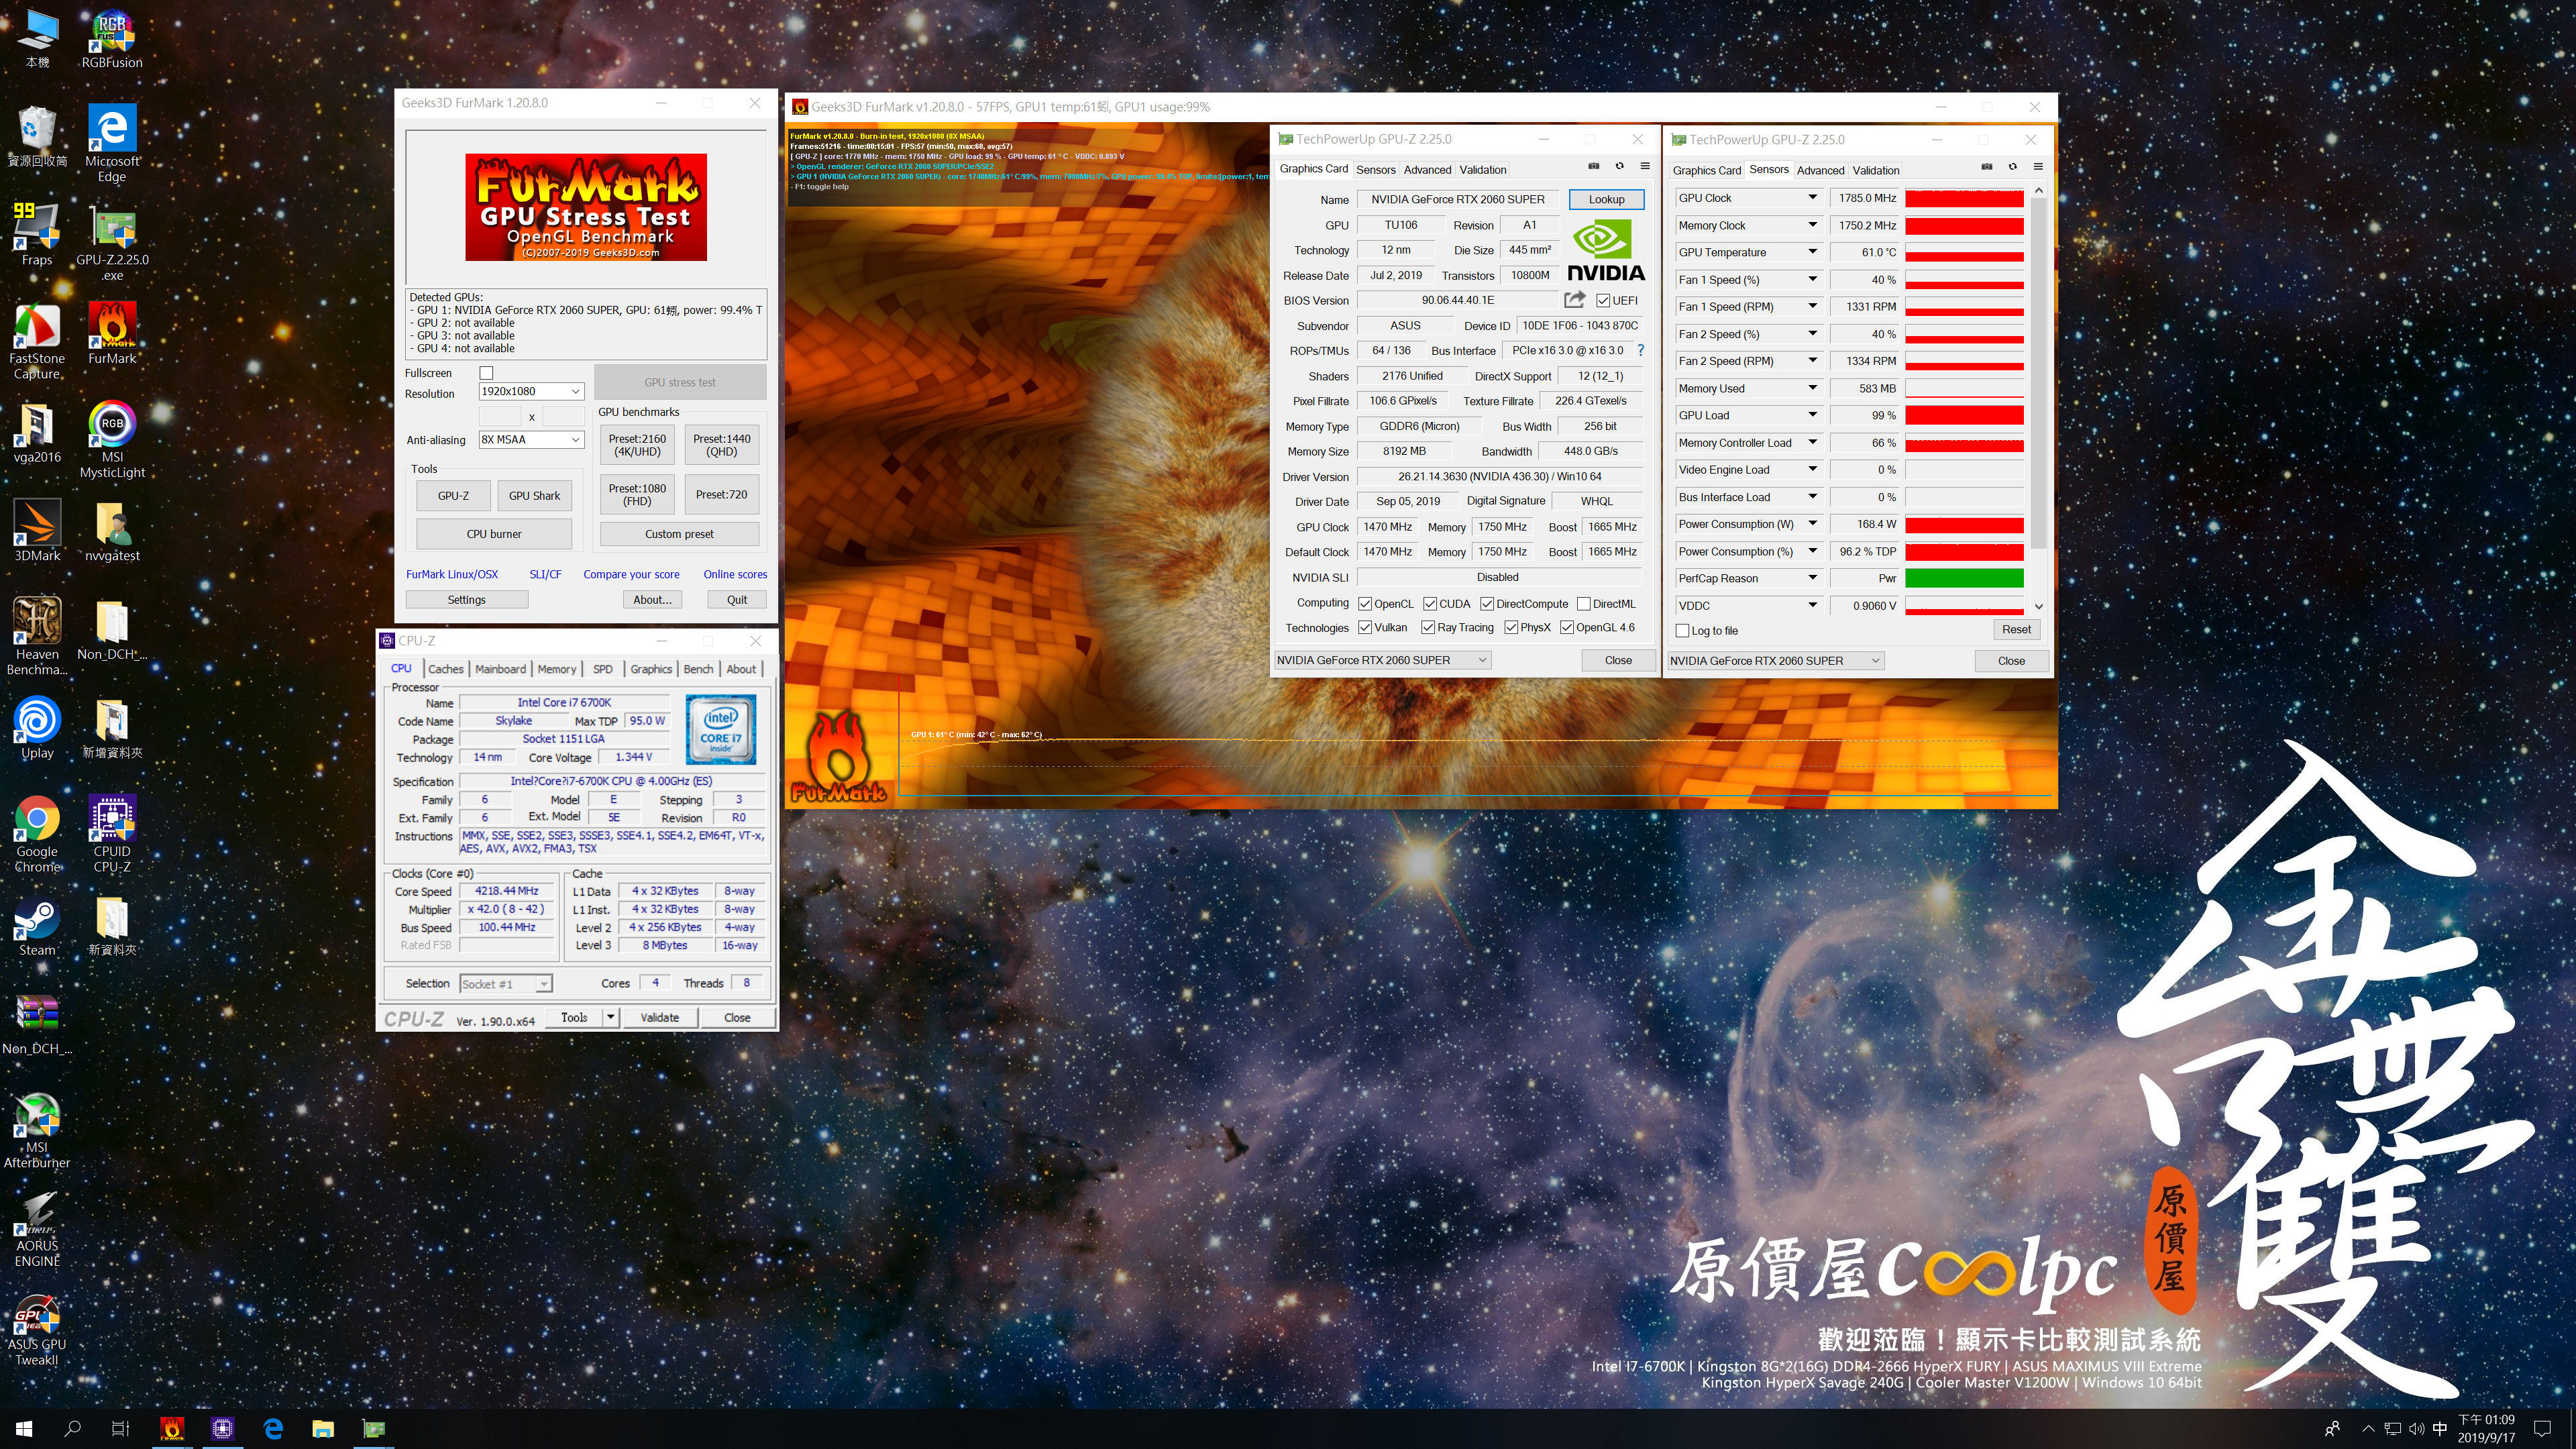This screenshot has width=2576, height=1449.
Task: Select the Uplay desktop icon
Action: [x=37, y=727]
